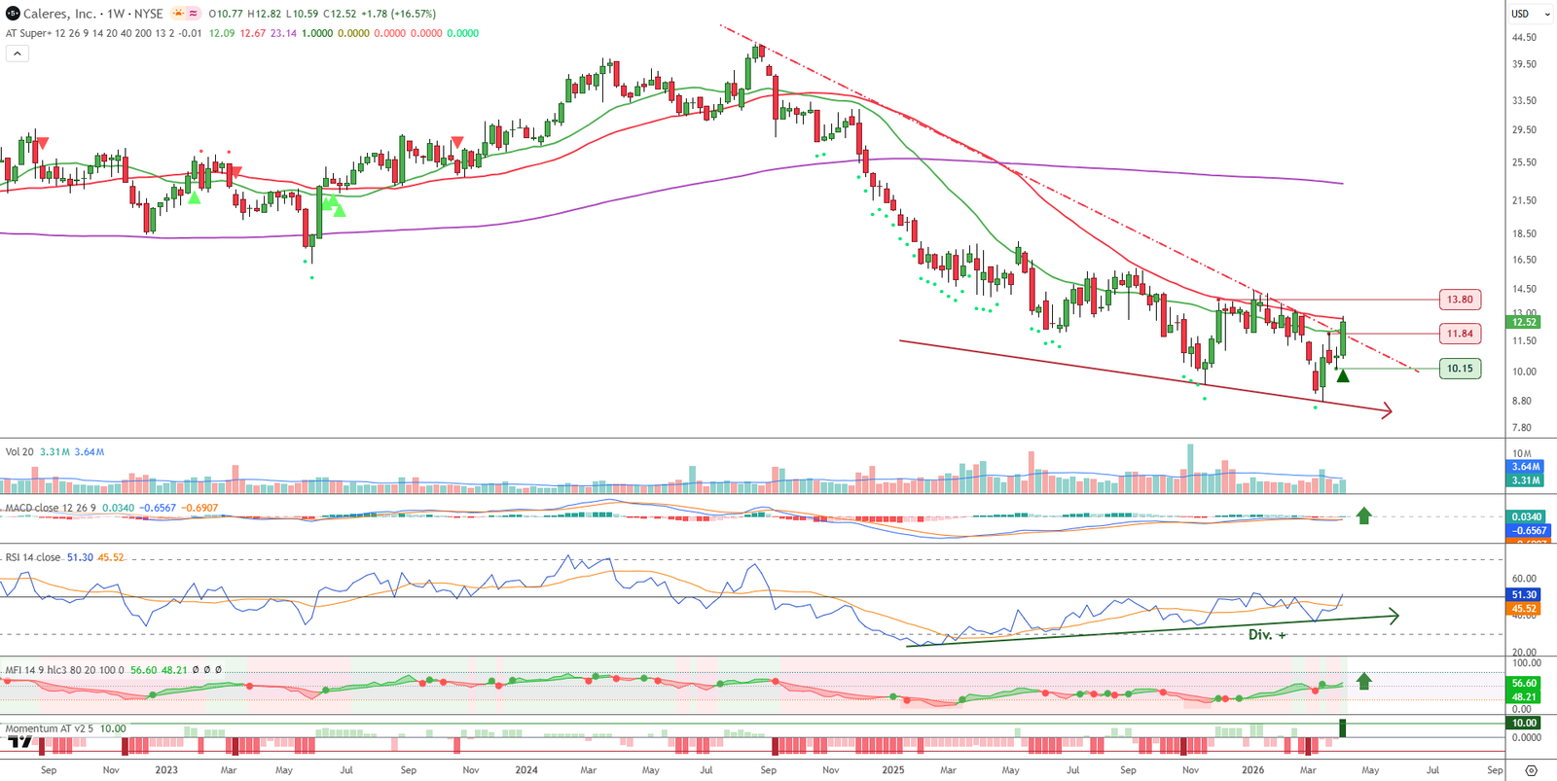
Task: Click the green arrow on MACD pane
Action: point(1363,515)
